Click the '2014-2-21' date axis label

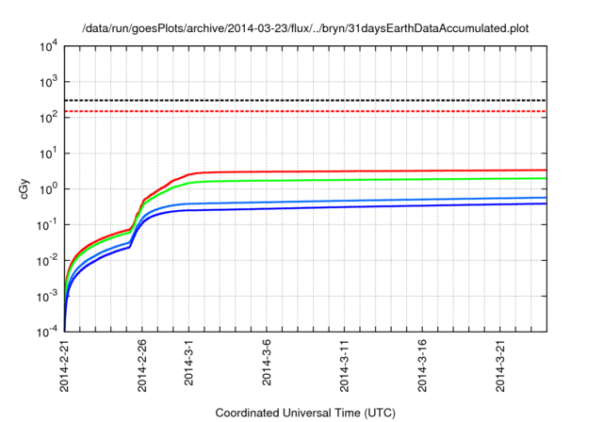point(64,365)
